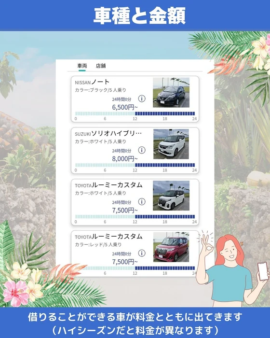Click the 8,000円~ price
The width and height of the screenshot is (270, 338).
tap(125, 159)
